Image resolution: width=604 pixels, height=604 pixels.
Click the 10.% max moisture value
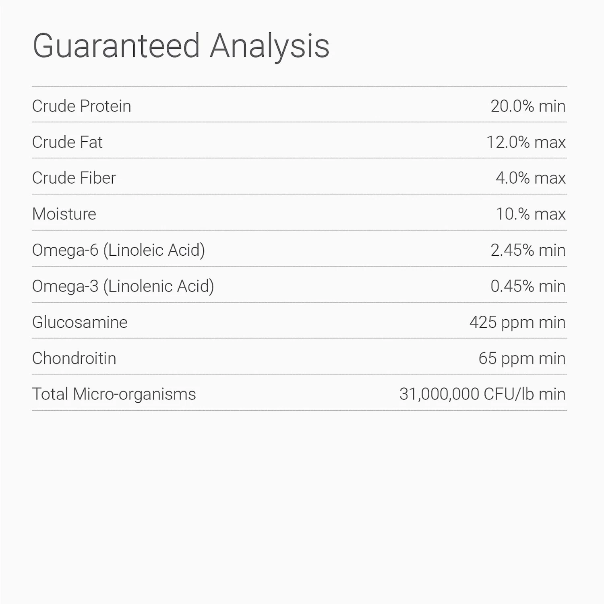530,214
